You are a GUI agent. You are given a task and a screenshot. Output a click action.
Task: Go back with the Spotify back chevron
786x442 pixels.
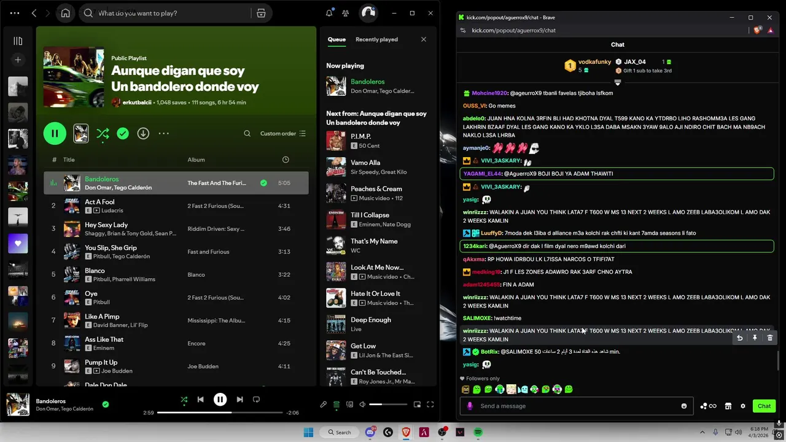pyautogui.click(x=34, y=13)
